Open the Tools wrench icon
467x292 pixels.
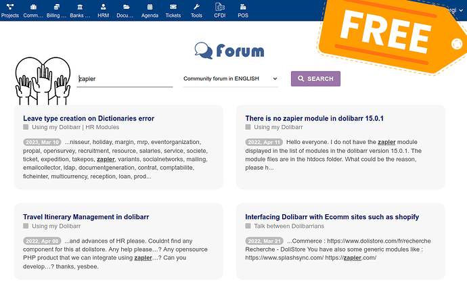coord(196,7)
